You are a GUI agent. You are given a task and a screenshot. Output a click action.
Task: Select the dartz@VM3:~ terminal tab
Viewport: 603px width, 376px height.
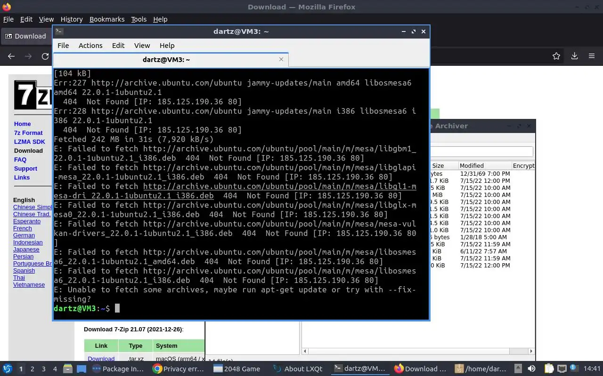[166, 60]
